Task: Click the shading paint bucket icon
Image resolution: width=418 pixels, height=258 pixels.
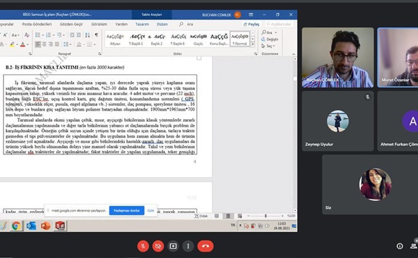Action: (79, 44)
